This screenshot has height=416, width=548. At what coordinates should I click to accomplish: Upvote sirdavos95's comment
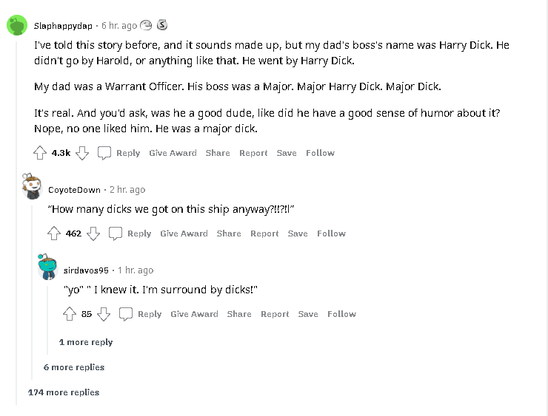(70, 314)
